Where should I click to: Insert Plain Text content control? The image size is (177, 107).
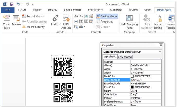[x=81, y=16]
